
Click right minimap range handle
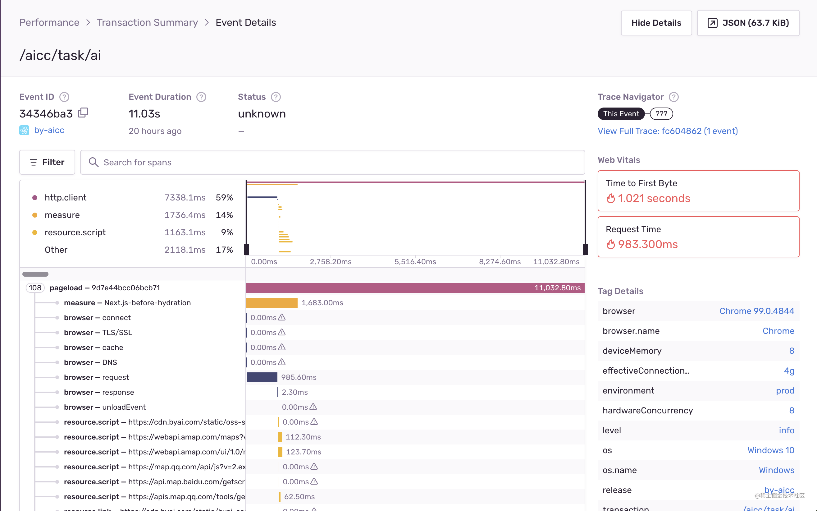point(585,249)
